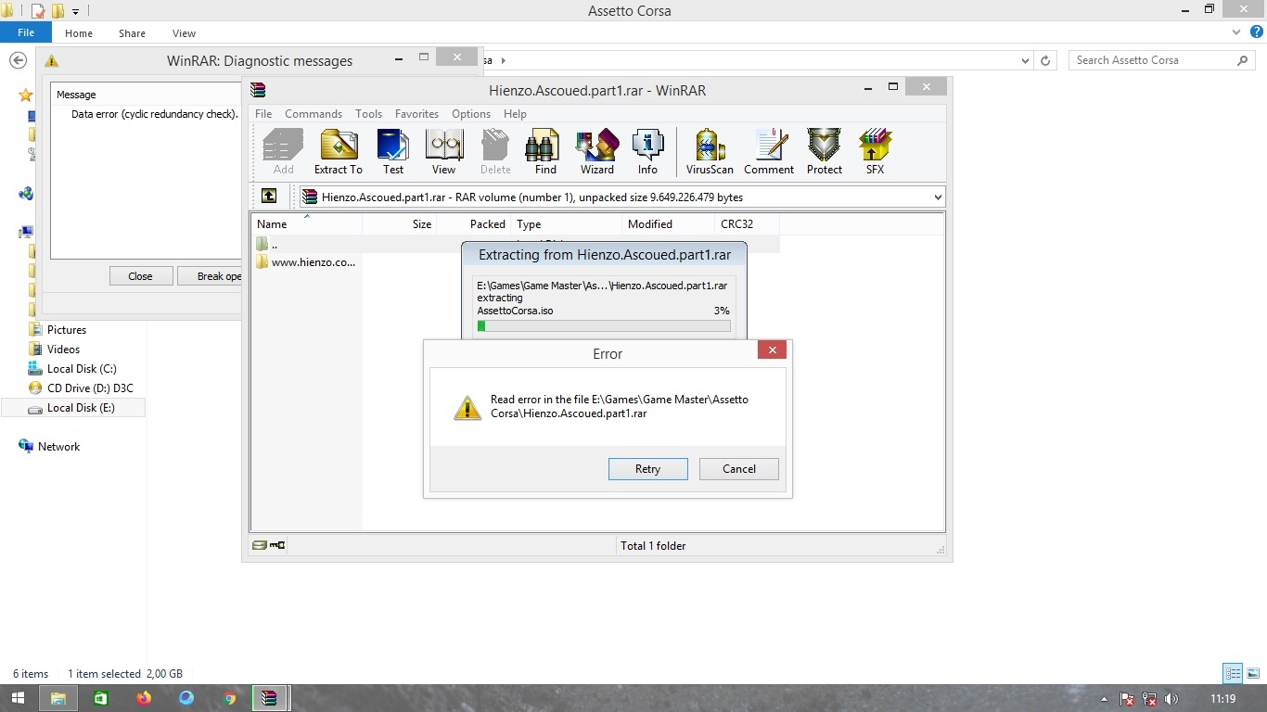Sort by the Packed column header
This screenshot has width=1267, height=712.
tap(473, 224)
